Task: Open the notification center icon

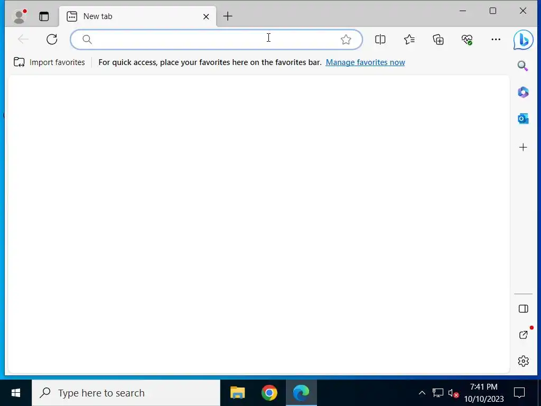Action: pyautogui.click(x=519, y=393)
